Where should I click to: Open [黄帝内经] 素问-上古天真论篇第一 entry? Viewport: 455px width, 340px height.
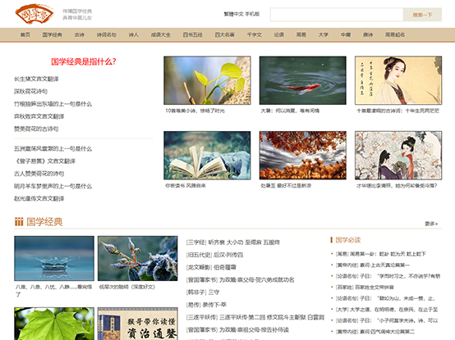pos(372,265)
